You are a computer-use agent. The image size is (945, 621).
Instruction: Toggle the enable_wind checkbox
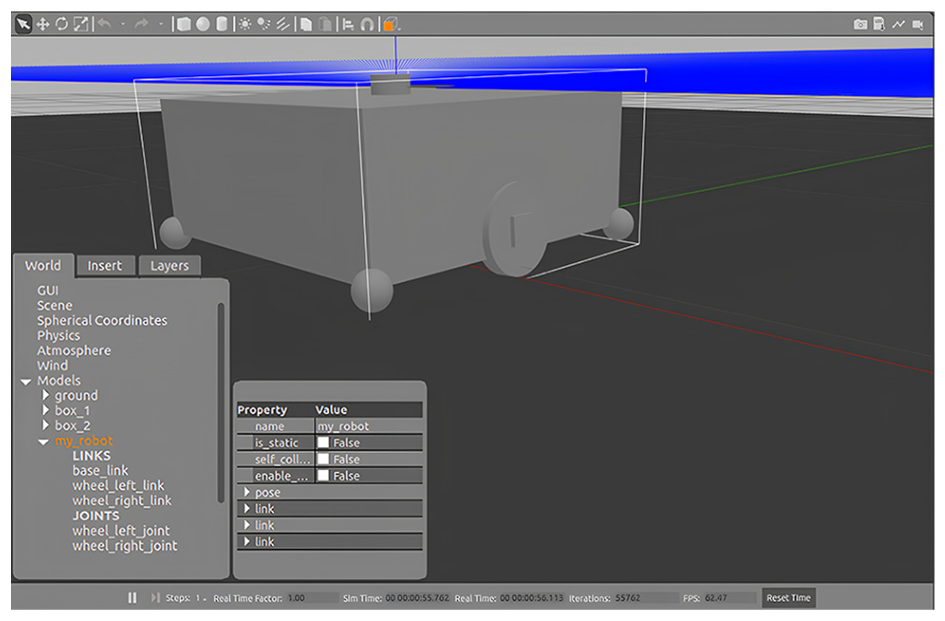click(x=323, y=475)
